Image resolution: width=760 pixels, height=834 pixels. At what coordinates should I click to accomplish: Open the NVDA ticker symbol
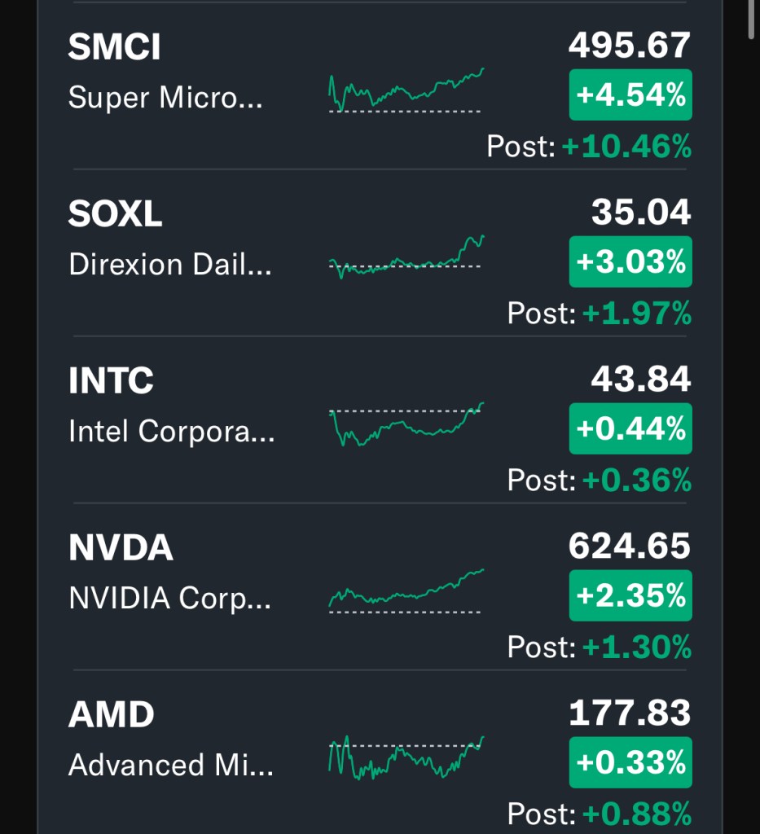pyautogui.click(x=121, y=548)
